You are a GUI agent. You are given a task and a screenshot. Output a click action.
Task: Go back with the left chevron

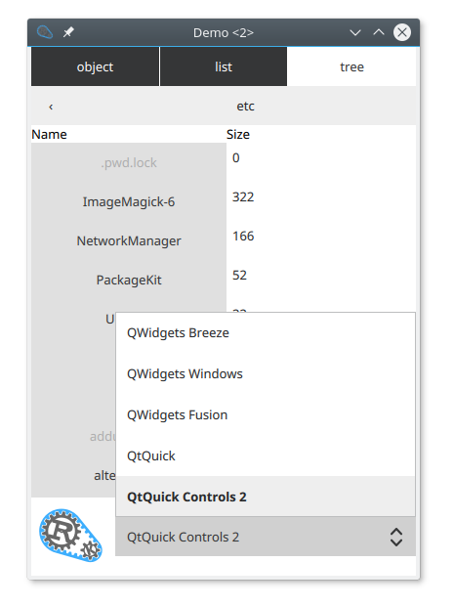tap(51, 107)
